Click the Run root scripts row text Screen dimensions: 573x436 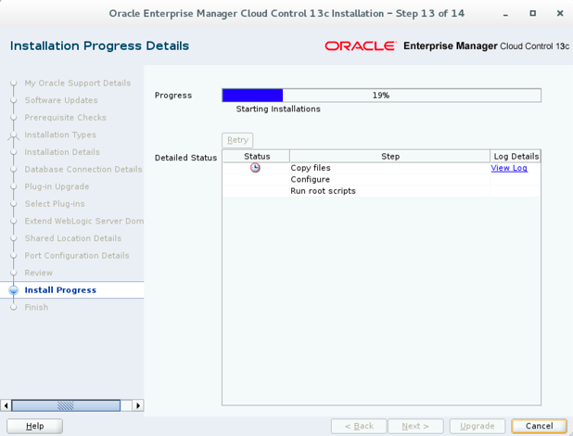click(x=323, y=191)
